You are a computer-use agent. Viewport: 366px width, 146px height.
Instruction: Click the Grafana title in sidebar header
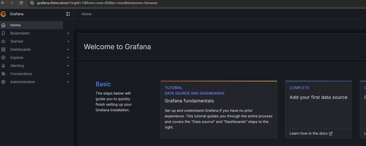[16, 14]
